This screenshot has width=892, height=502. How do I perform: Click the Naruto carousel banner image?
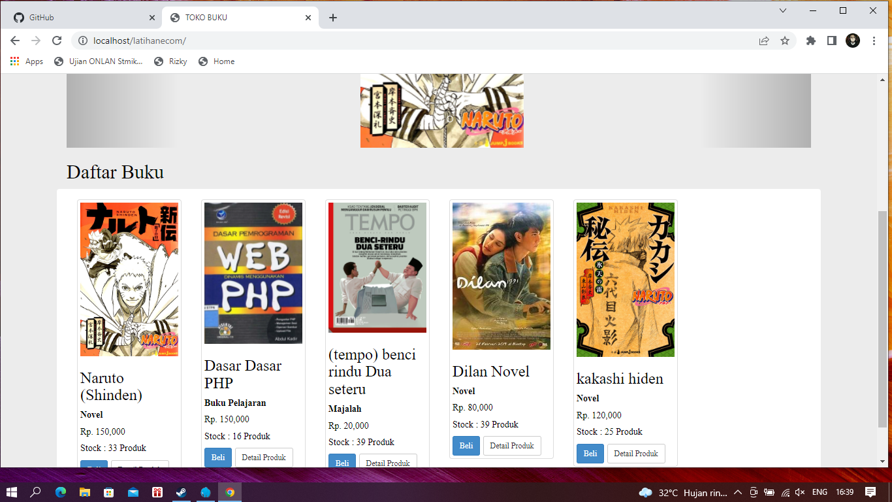[x=442, y=110]
